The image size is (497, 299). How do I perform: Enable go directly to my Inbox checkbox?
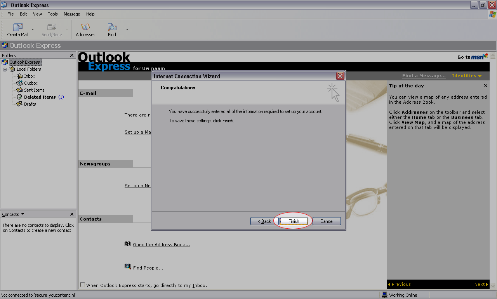pyautogui.click(x=82, y=285)
